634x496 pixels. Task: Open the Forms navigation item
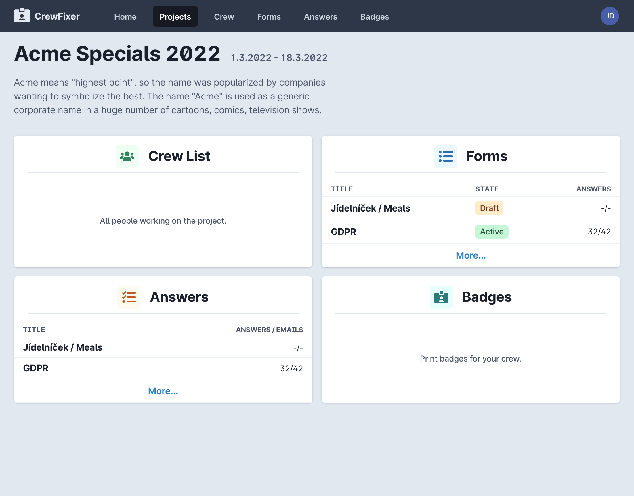pos(269,17)
